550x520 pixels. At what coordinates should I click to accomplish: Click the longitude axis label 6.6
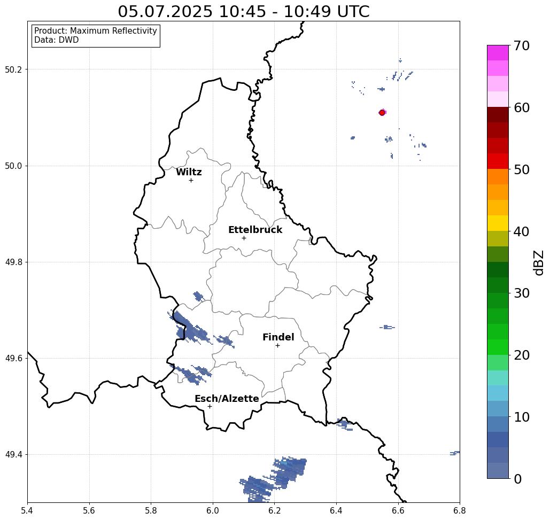(398, 510)
